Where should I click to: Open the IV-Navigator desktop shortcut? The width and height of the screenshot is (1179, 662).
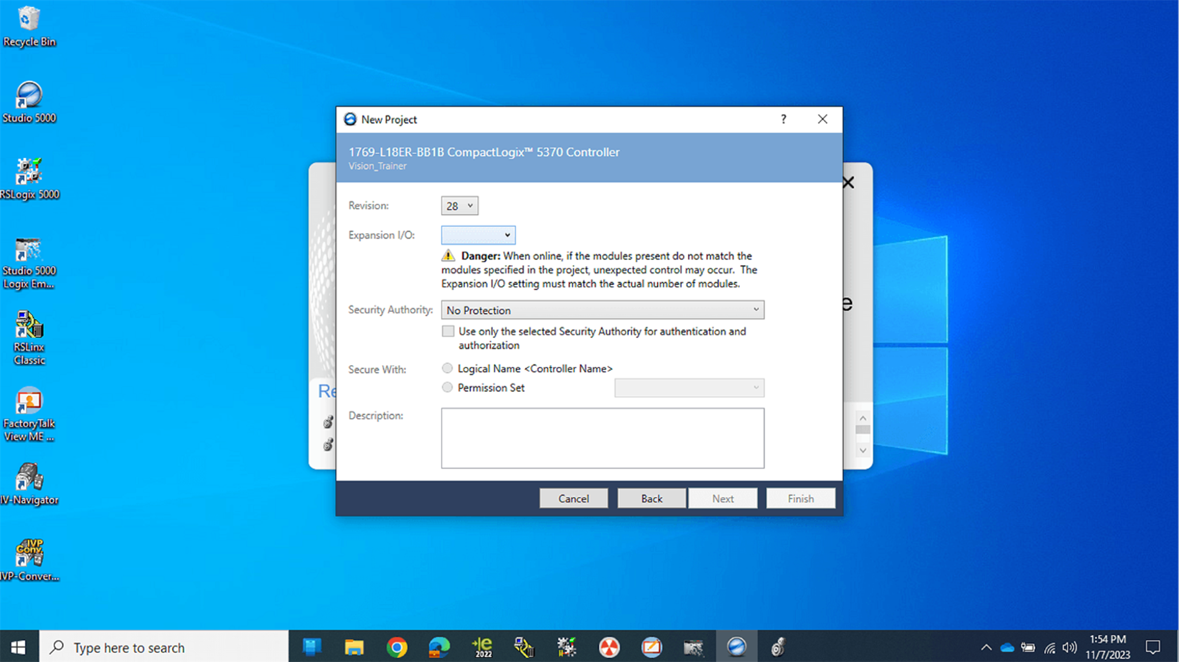(29, 484)
